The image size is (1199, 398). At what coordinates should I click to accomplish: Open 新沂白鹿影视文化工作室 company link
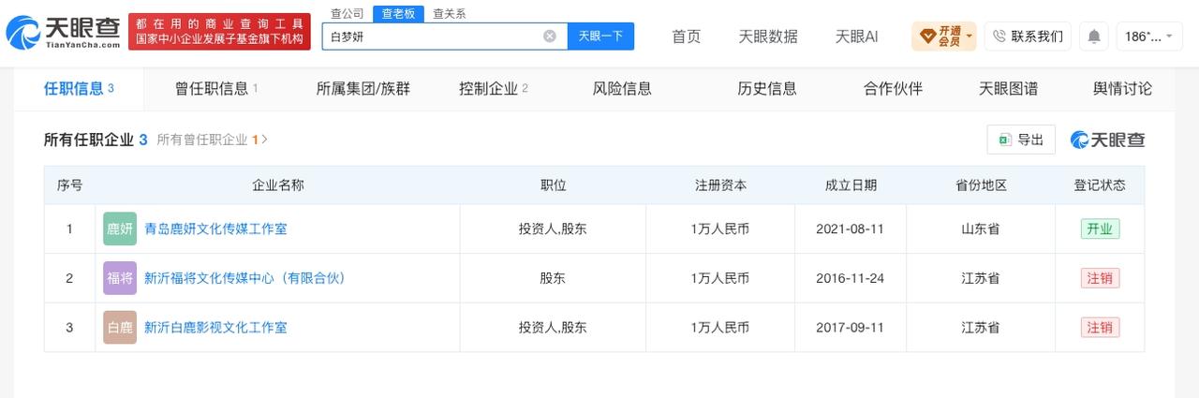point(215,328)
